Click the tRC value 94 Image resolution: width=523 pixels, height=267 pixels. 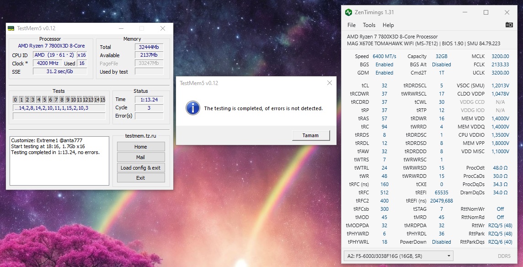click(384, 127)
